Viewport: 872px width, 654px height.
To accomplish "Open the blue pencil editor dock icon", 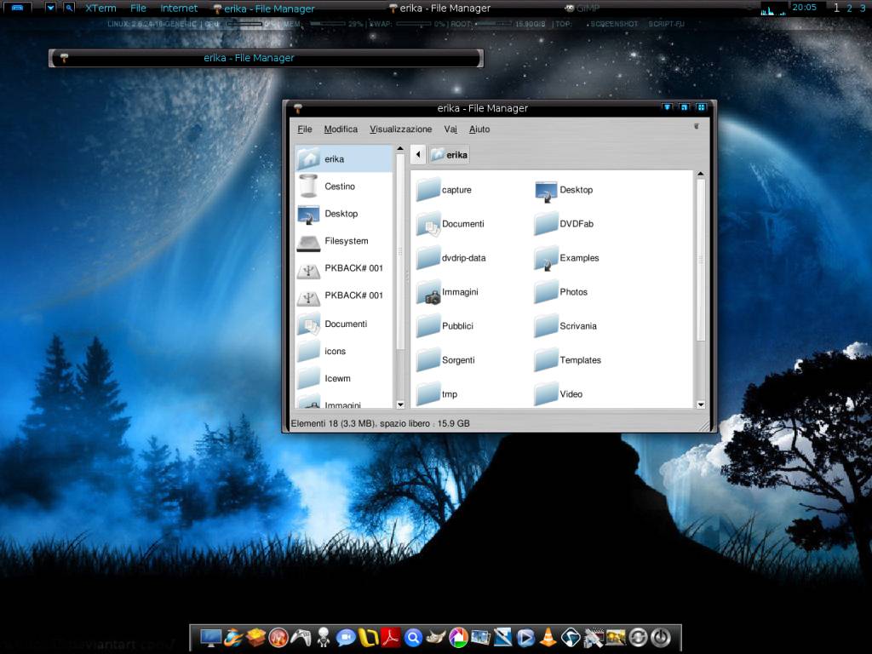I will (x=502, y=637).
